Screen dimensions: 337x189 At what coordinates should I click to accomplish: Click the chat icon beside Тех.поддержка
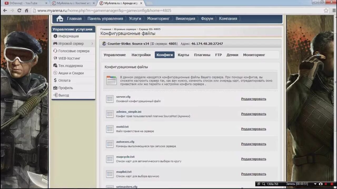55,66
